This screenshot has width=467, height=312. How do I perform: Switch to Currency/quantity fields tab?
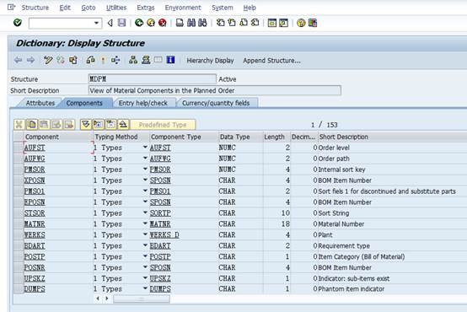click(x=216, y=103)
